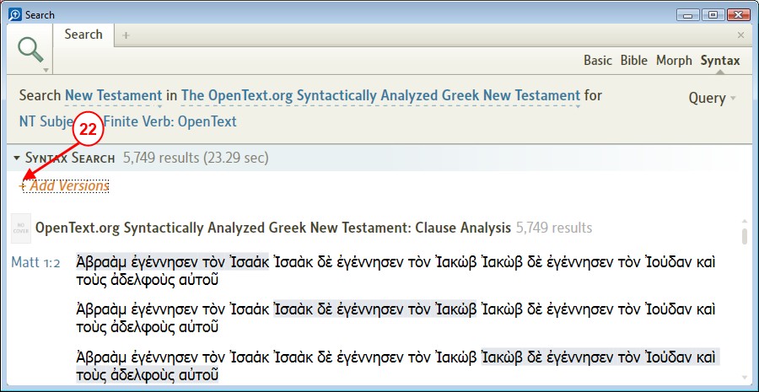Select the Syntax search type
The image size is (759, 392).
[720, 61]
